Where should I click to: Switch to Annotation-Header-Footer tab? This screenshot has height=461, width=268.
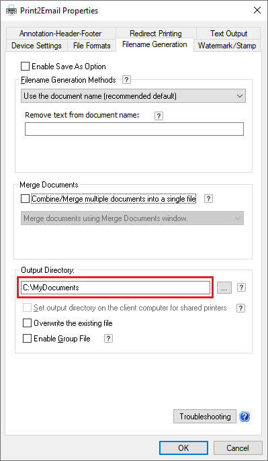60,33
